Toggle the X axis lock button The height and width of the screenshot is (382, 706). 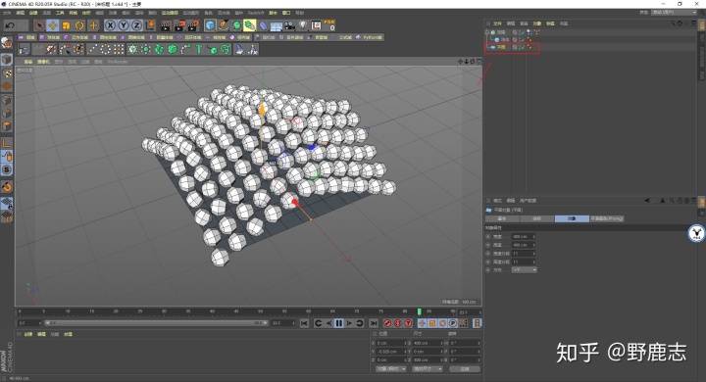[110, 25]
